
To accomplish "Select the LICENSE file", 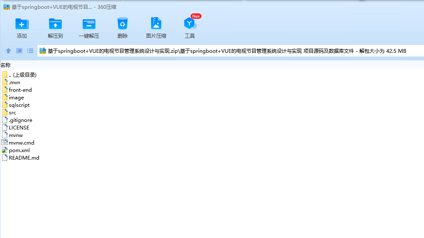I will (16, 128).
